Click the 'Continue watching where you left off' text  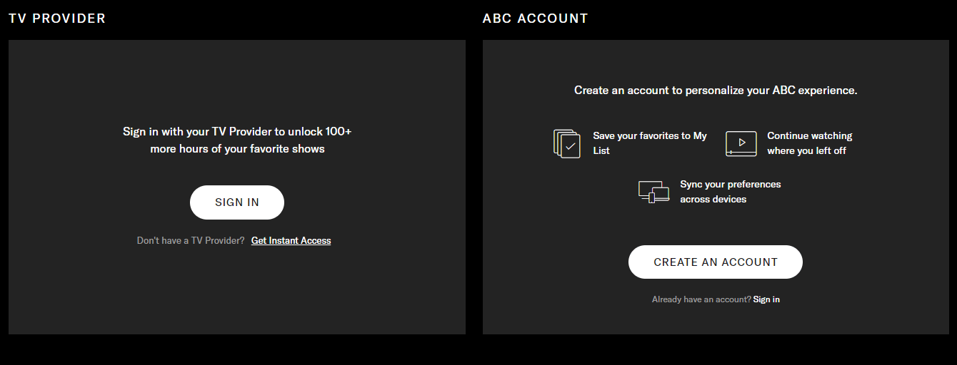[x=810, y=143]
